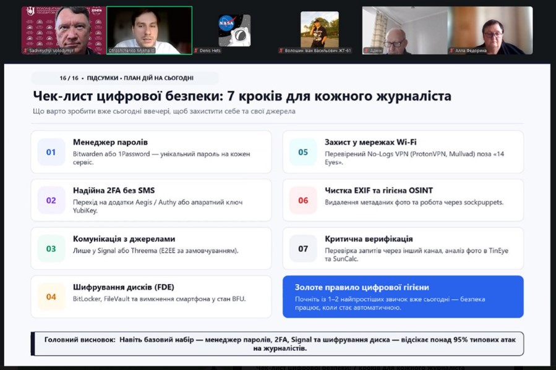Click the name label Адмін
Image resolution: width=556 pixels, height=370 pixels.
(376, 51)
